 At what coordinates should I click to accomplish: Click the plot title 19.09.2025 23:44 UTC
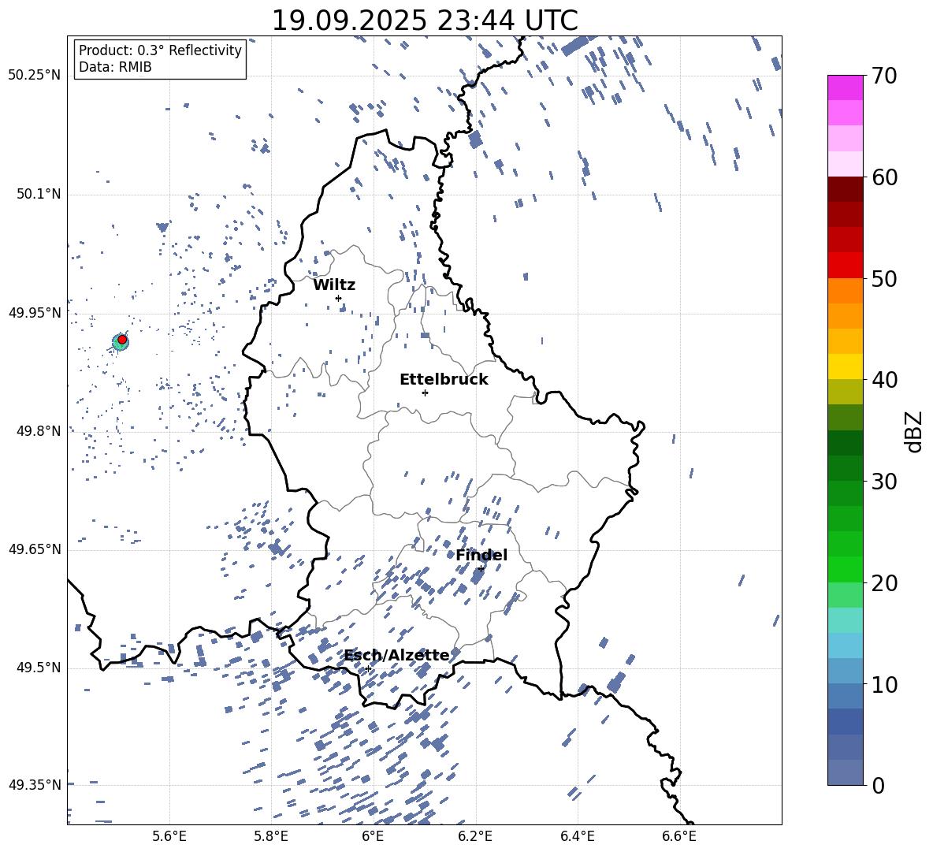click(x=425, y=20)
